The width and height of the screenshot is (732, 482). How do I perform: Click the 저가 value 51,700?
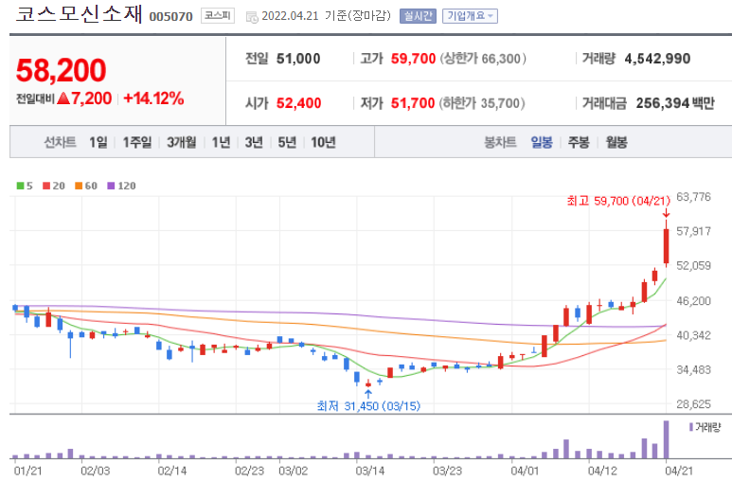coord(413,103)
